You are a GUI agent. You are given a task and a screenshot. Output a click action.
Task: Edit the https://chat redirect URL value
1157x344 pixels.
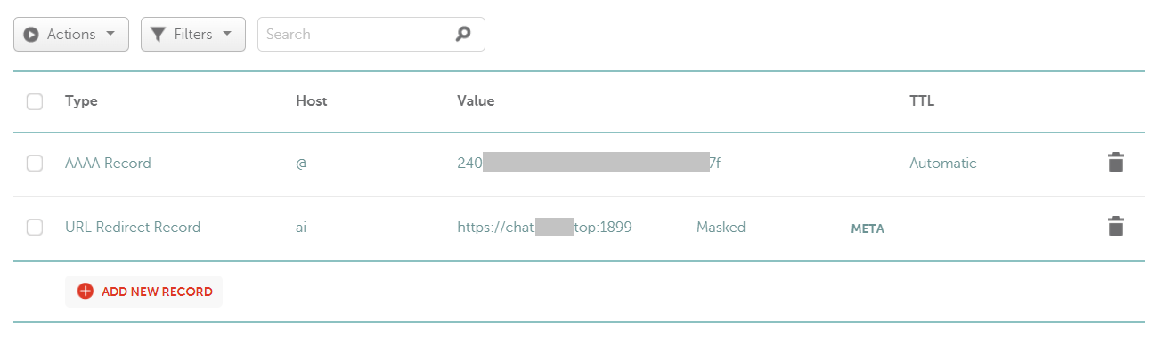click(544, 227)
